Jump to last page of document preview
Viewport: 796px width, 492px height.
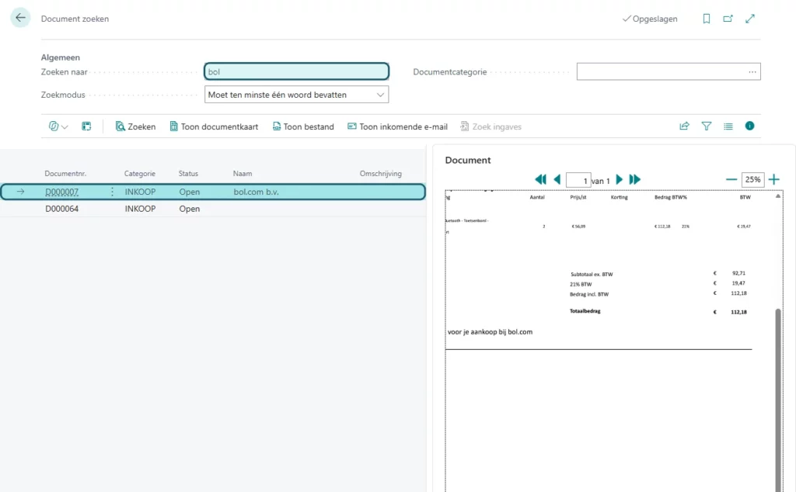634,179
